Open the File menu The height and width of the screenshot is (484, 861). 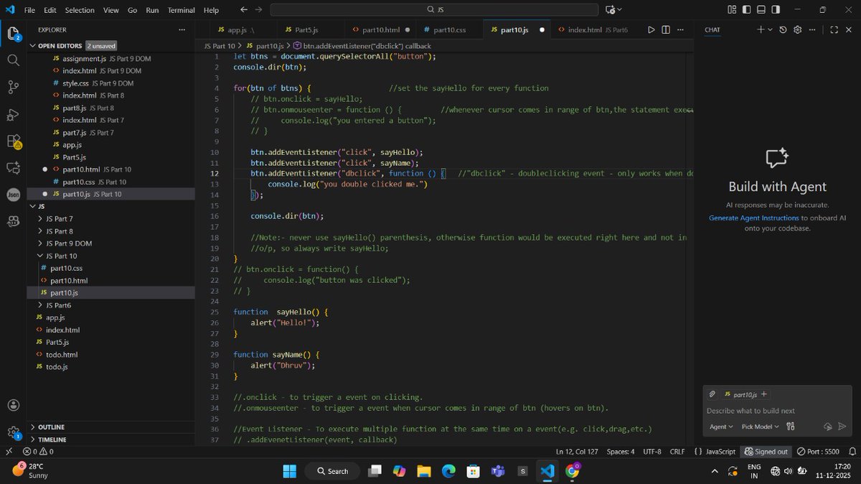(29, 10)
